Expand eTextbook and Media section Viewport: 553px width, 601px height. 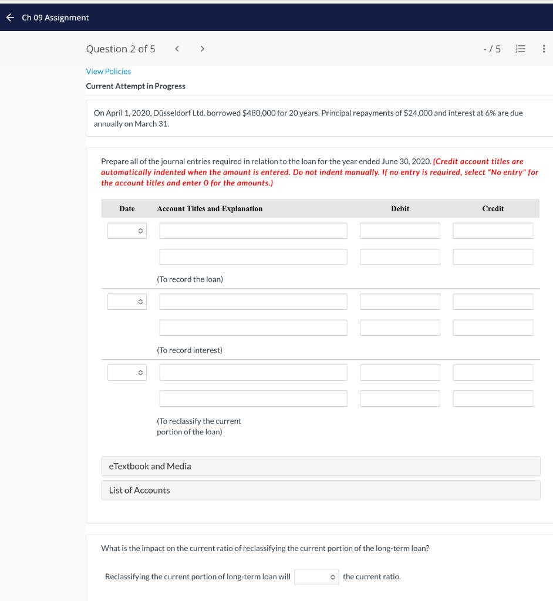[x=321, y=466]
